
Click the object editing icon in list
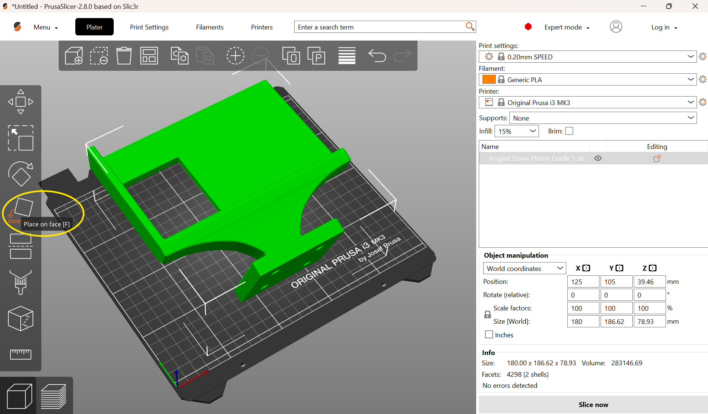(657, 158)
